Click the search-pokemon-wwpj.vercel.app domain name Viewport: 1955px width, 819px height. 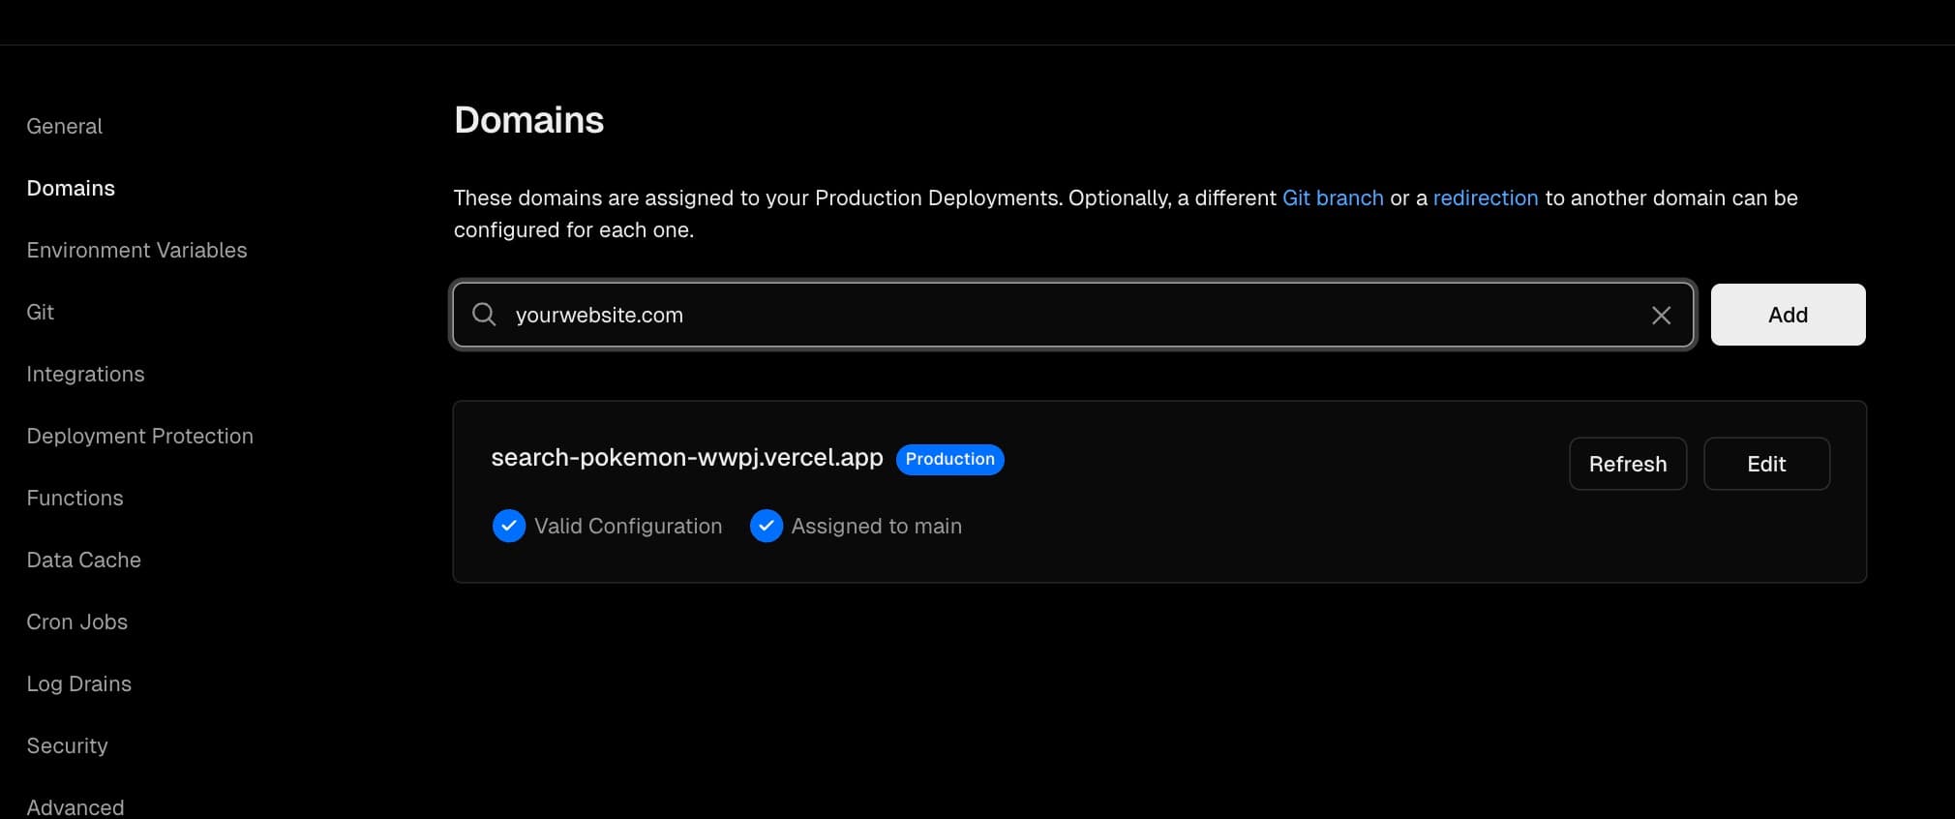(686, 458)
